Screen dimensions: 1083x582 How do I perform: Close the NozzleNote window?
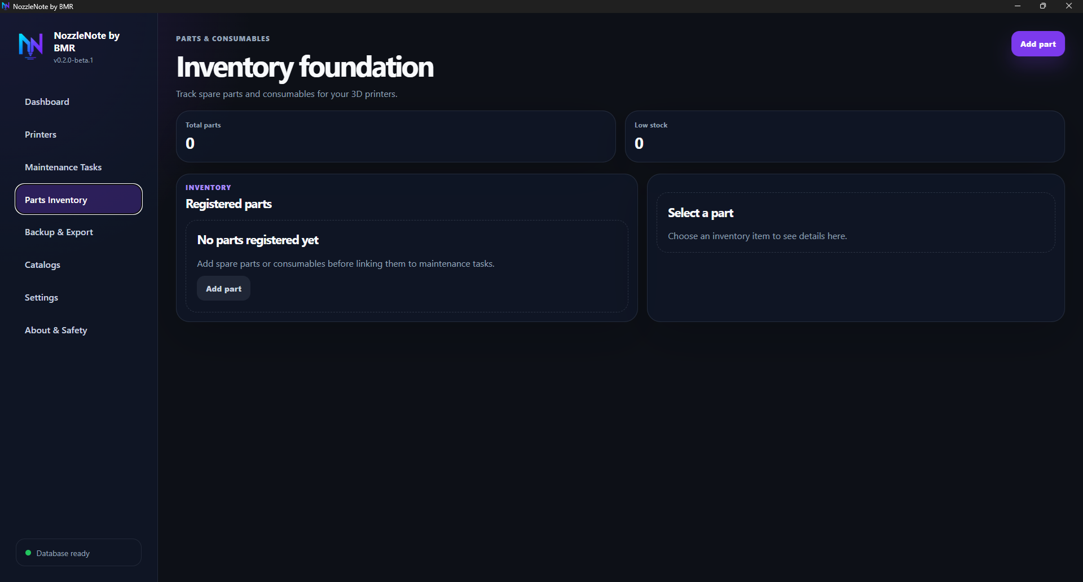(1069, 6)
